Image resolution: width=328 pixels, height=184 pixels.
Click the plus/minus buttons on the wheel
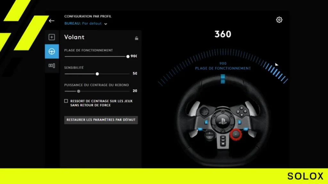coord(209,135)
